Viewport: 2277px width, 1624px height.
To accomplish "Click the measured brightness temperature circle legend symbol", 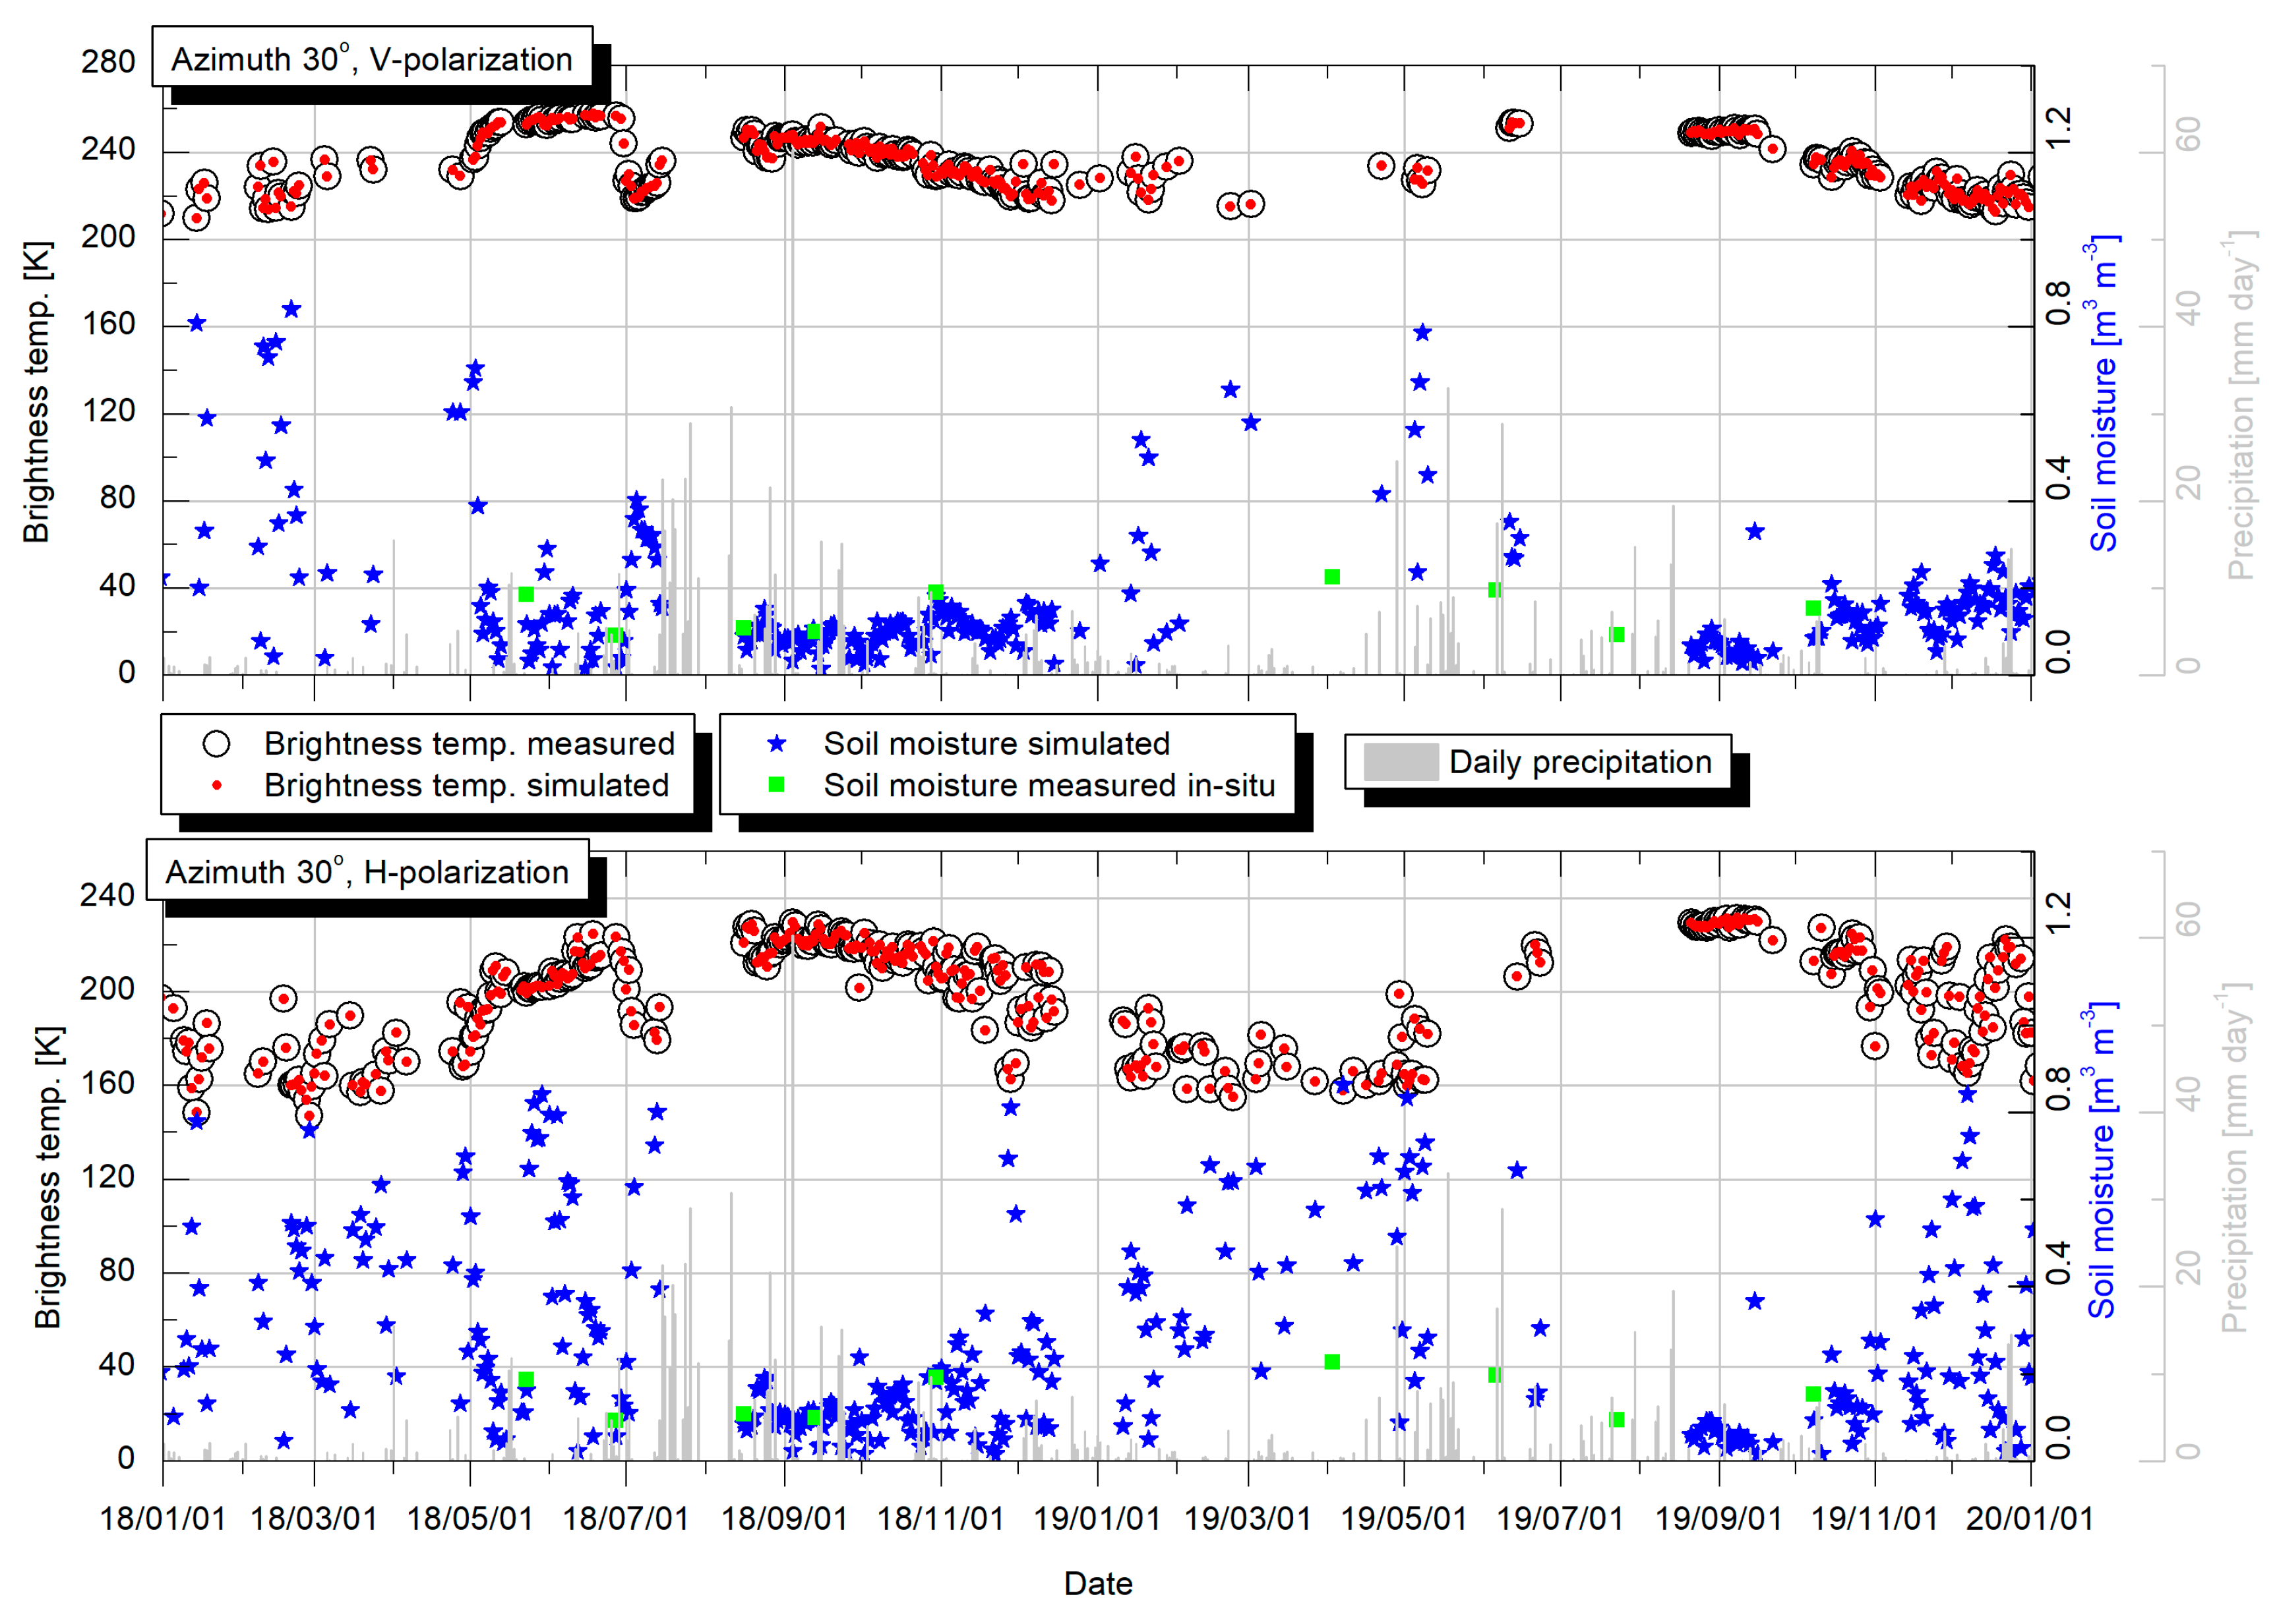I will click(216, 744).
